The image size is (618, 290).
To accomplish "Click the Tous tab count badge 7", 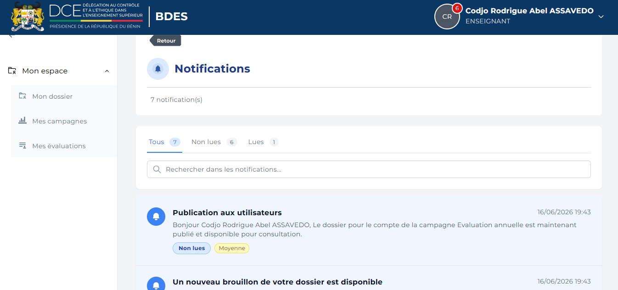I will pyautogui.click(x=174, y=142).
